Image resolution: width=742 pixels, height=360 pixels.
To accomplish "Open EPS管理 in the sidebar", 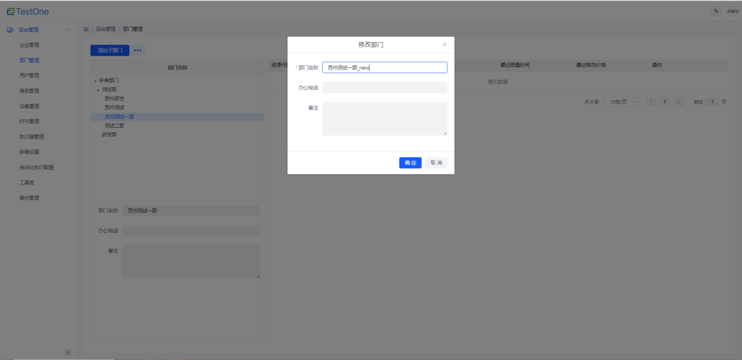I will click(x=29, y=122).
